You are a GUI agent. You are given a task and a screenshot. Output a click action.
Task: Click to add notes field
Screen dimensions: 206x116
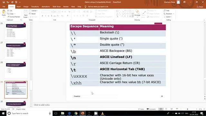pos(42,105)
